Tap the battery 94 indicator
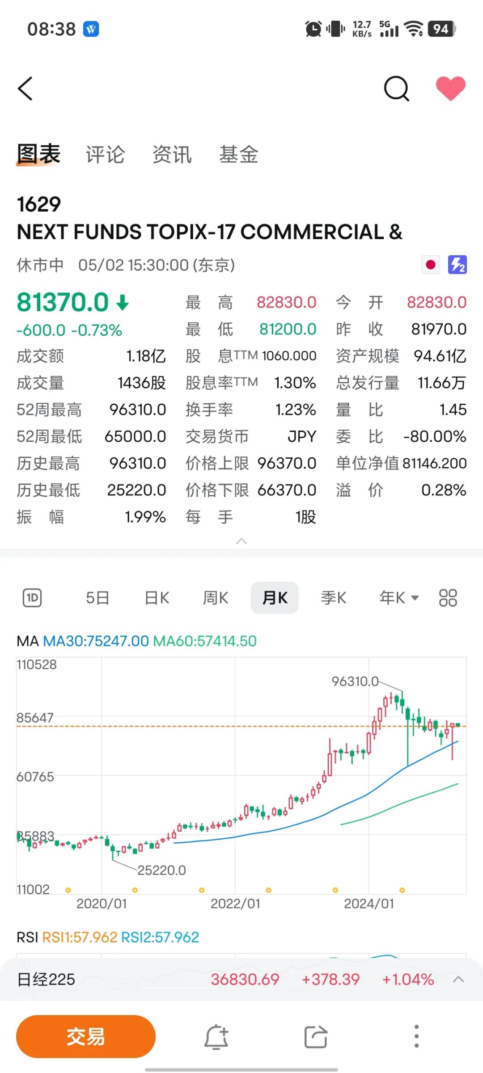Viewport: 483px width, 1073px height. click(441, 29)
